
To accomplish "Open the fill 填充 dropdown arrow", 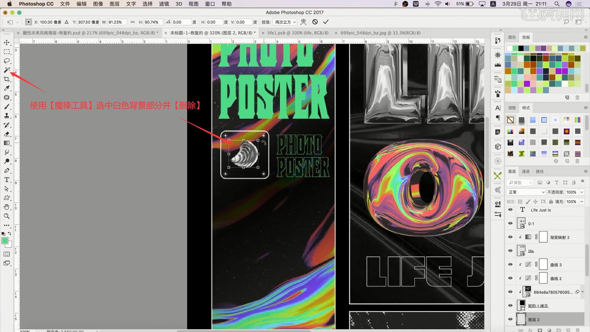I will click(x=582, y=202).
